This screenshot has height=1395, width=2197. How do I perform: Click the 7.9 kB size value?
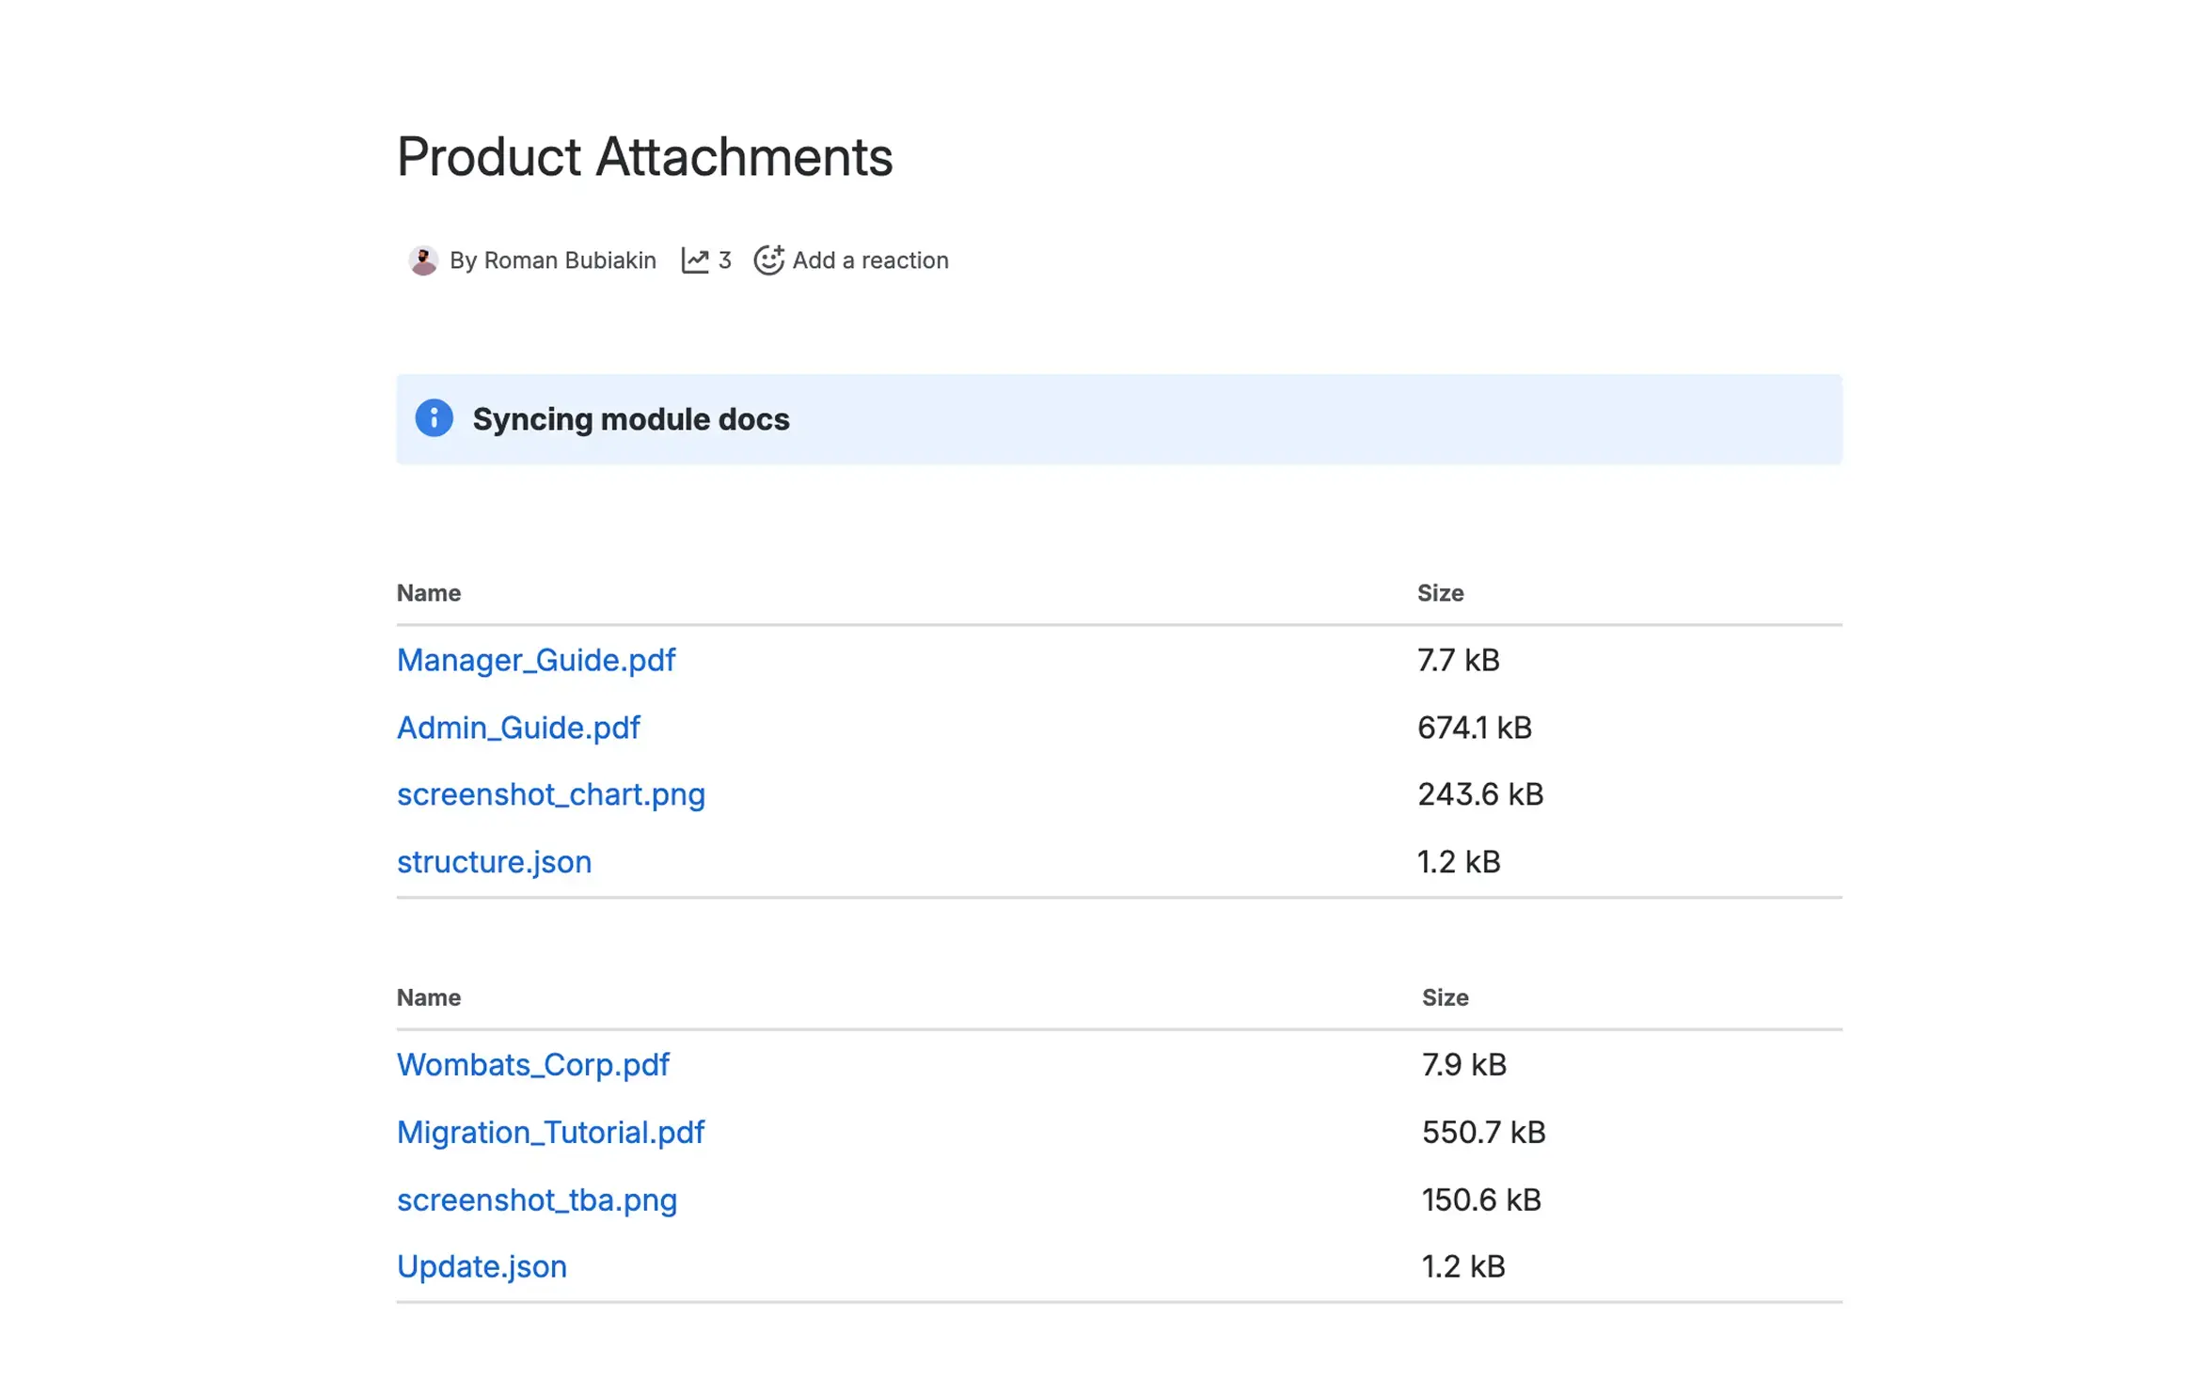click(x=1464, y=1065)
